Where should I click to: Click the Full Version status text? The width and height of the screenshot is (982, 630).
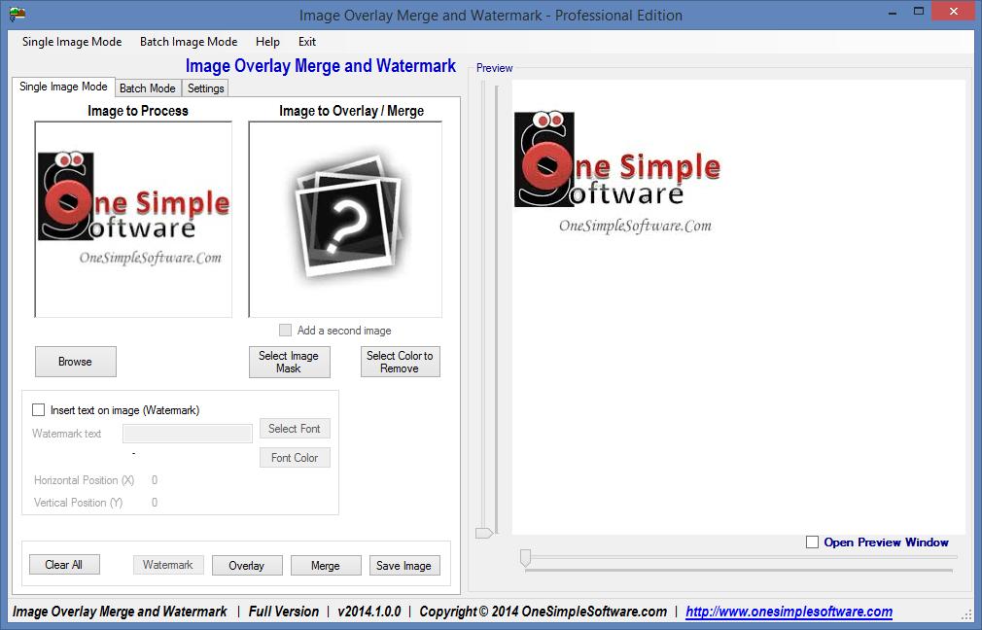[x=284, y=612]
